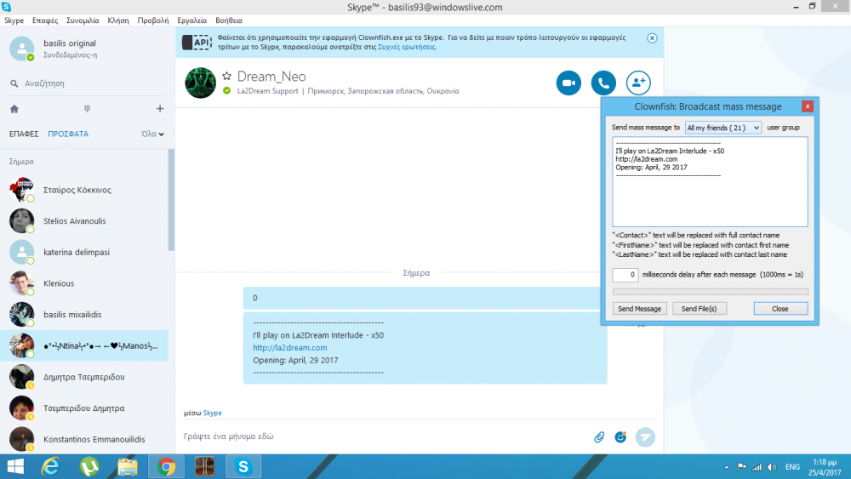Go to the Skype home icon

point(14,109)
